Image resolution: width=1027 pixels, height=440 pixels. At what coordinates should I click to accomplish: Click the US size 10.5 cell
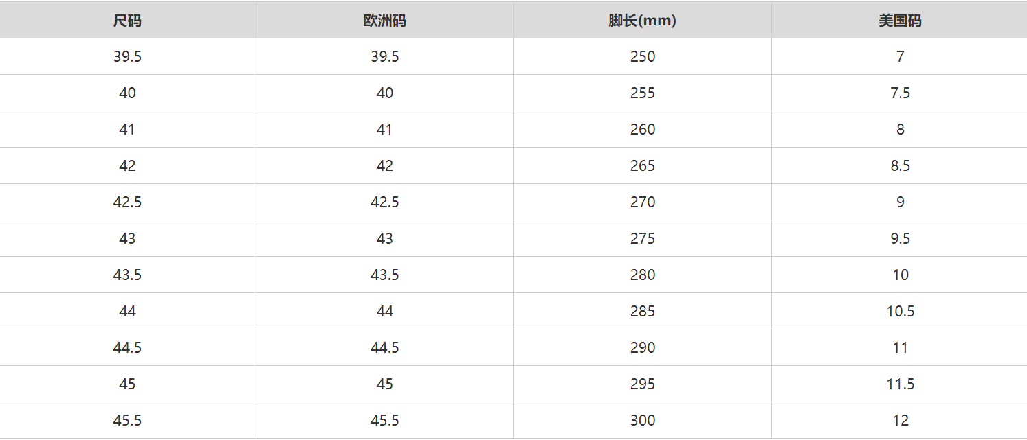900,311
